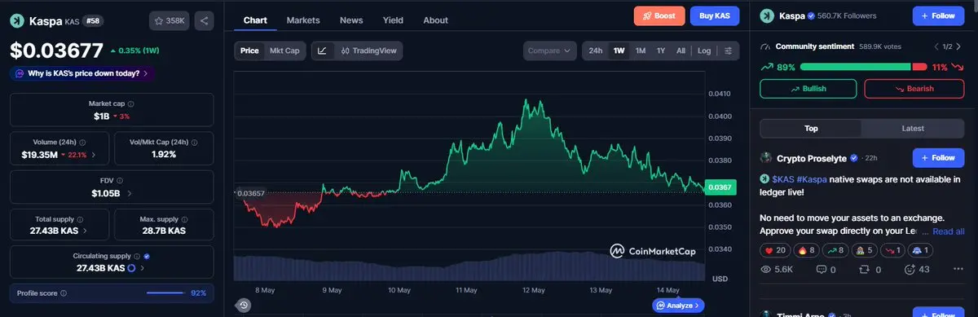Viewport: 978px width, 317px height.
Task: Expand the post with Read all
Action: click(948, 231)
